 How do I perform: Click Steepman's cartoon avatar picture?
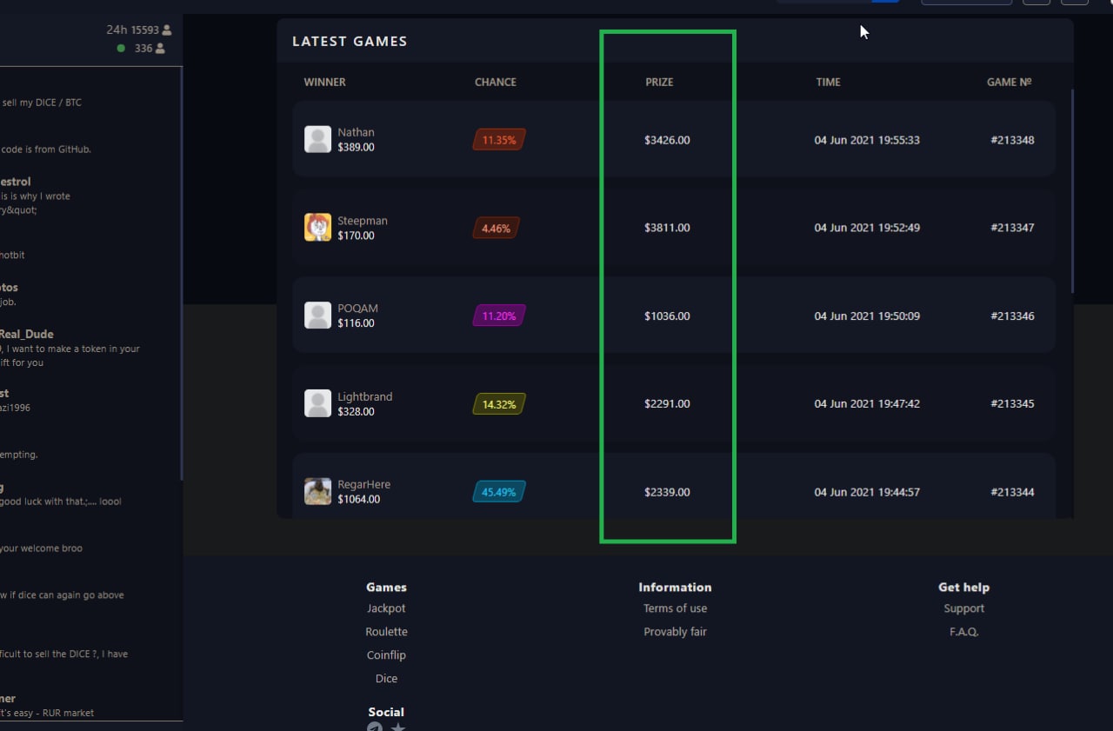pos(317,228)
